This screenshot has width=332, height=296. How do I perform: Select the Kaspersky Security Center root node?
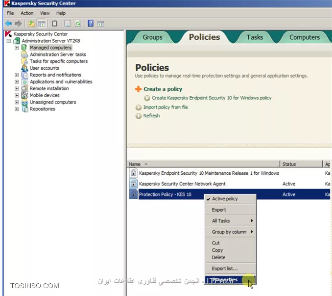pyautogui.click(x=41, y=34)
